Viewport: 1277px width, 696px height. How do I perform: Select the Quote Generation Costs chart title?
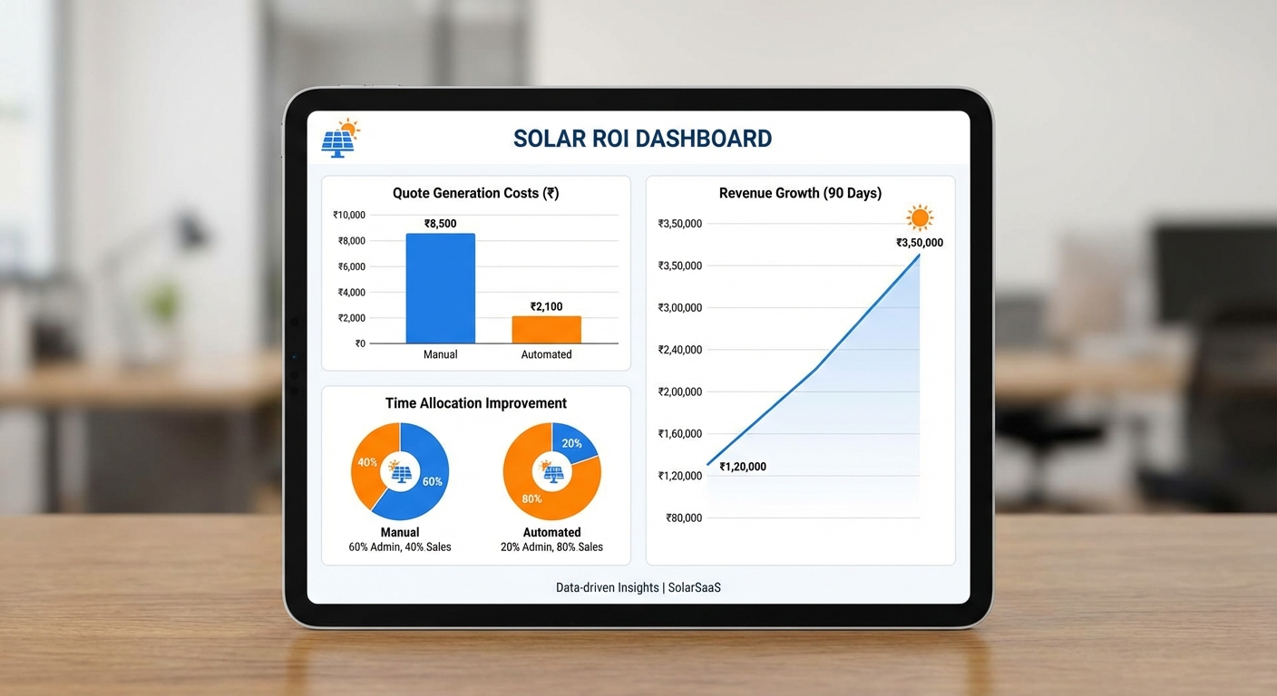pos(475,193)
